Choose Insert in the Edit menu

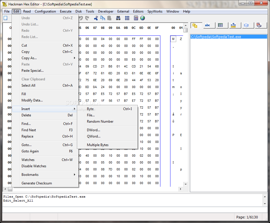coord(45,109)
